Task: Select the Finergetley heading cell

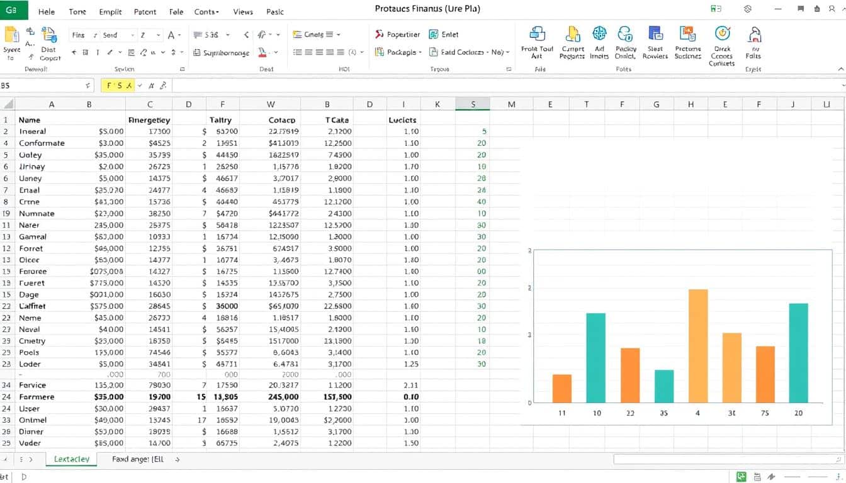Action: 149,119
